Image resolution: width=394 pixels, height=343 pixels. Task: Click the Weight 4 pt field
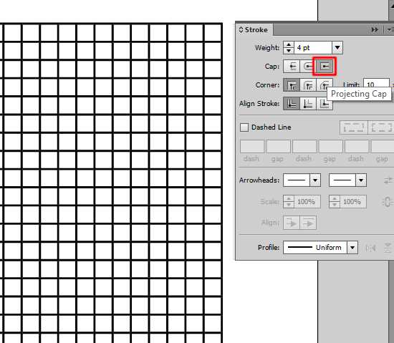pos(313,47)
